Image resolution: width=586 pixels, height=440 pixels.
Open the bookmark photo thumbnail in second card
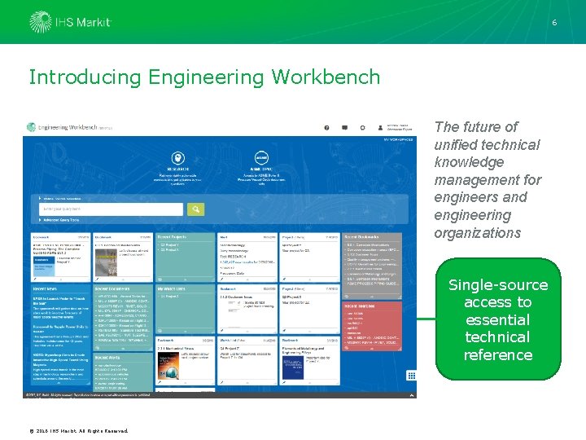106,262
